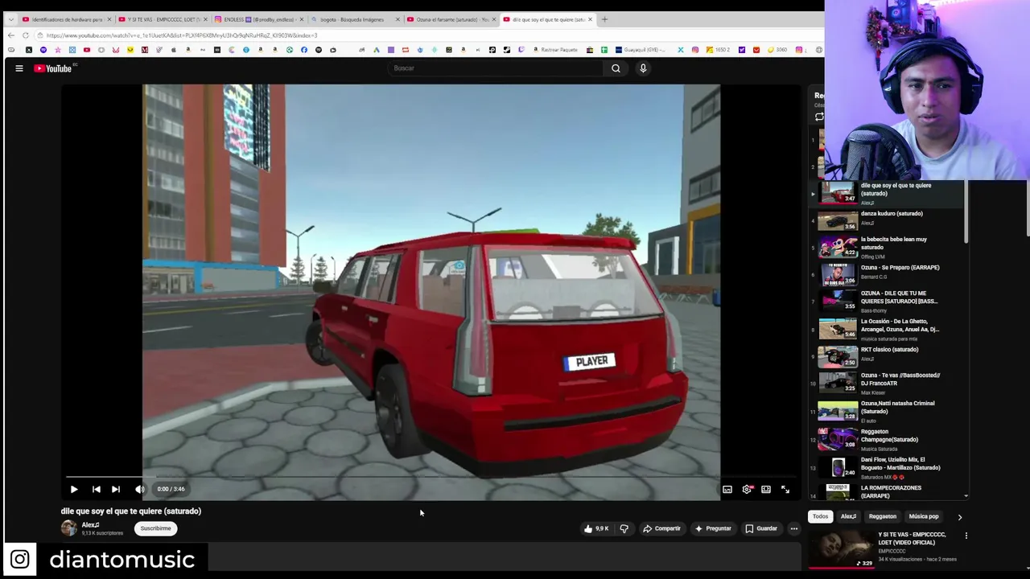Open Ozuna,Natti natasha Criminal (Saturado)

click(x=898, y=408)
